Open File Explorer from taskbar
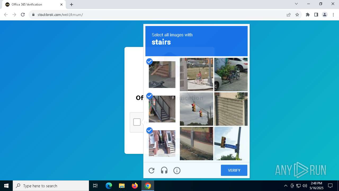339x191 pixels. click(x=122, y=186)
